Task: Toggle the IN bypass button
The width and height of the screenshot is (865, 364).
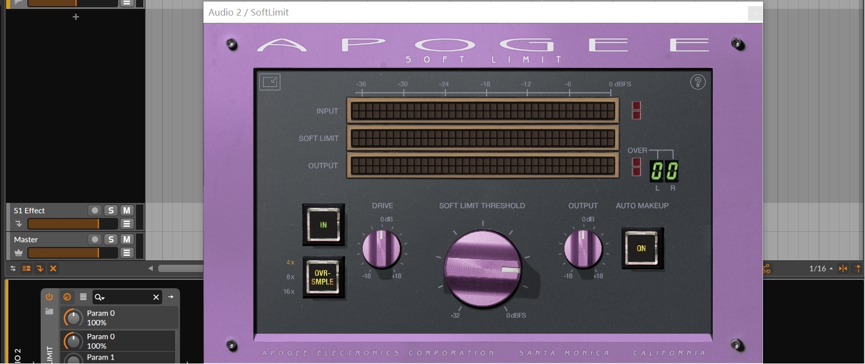Action: pos(323,225)
